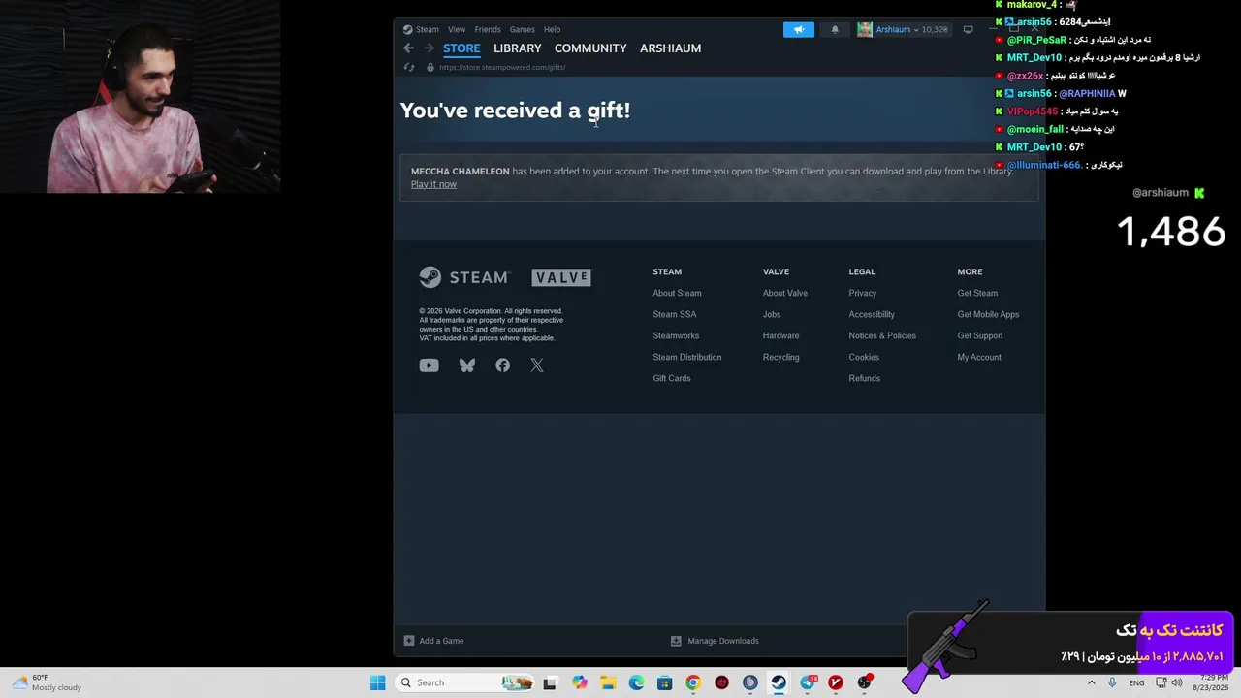Click the lock icon beside the URL
Image resolution: width=1241 pixels, height=698 pixels.
(430, 67)
